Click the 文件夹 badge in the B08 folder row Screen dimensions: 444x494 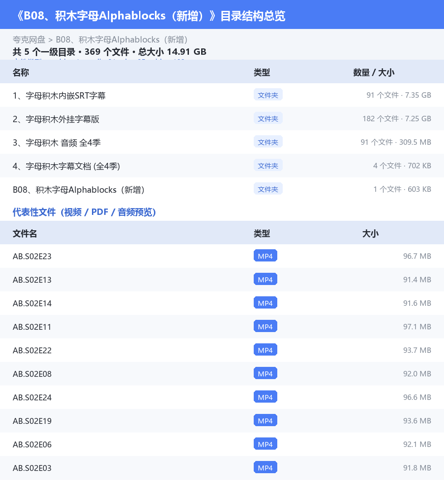pyautogui.click(x=268, y=189)
